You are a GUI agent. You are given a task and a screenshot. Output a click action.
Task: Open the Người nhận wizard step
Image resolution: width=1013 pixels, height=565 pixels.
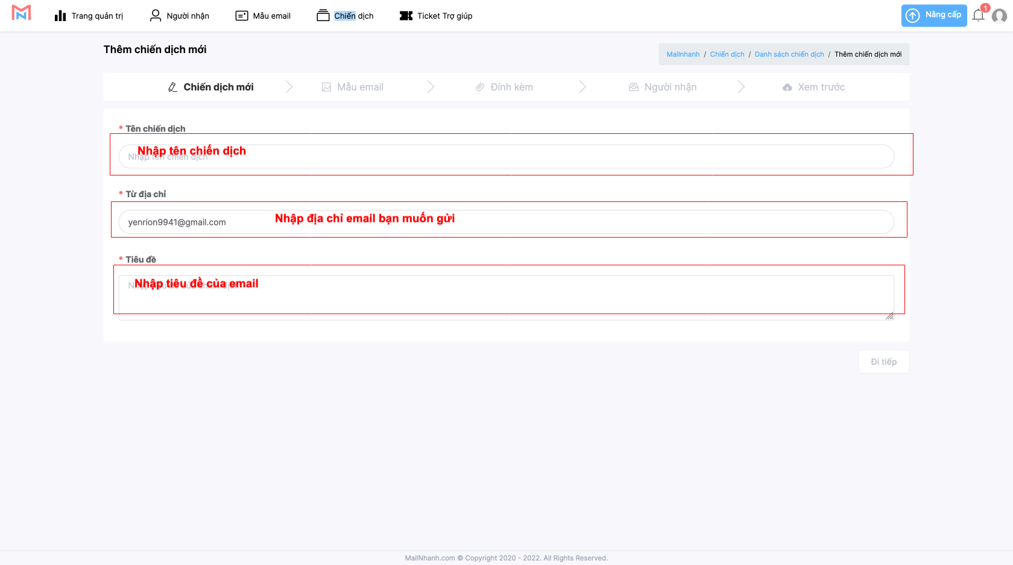pos(663,87)
